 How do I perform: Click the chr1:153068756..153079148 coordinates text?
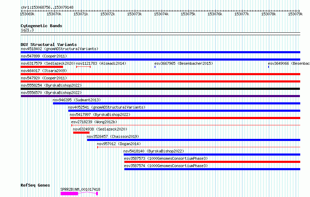click(47, 7)
